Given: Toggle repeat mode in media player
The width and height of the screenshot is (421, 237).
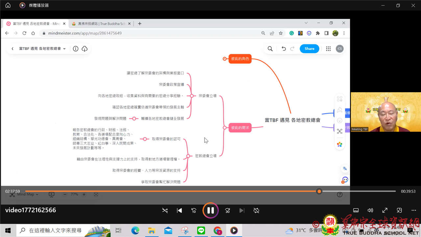Looking at the screenshot, I should click(x=256, y=210).
